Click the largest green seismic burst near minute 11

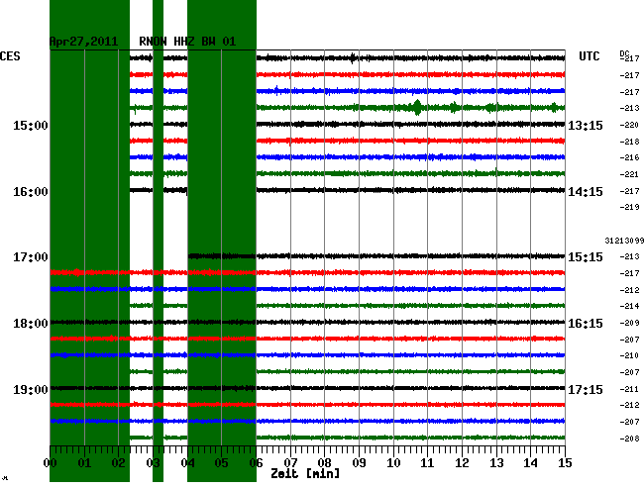(x=417, y=108)
